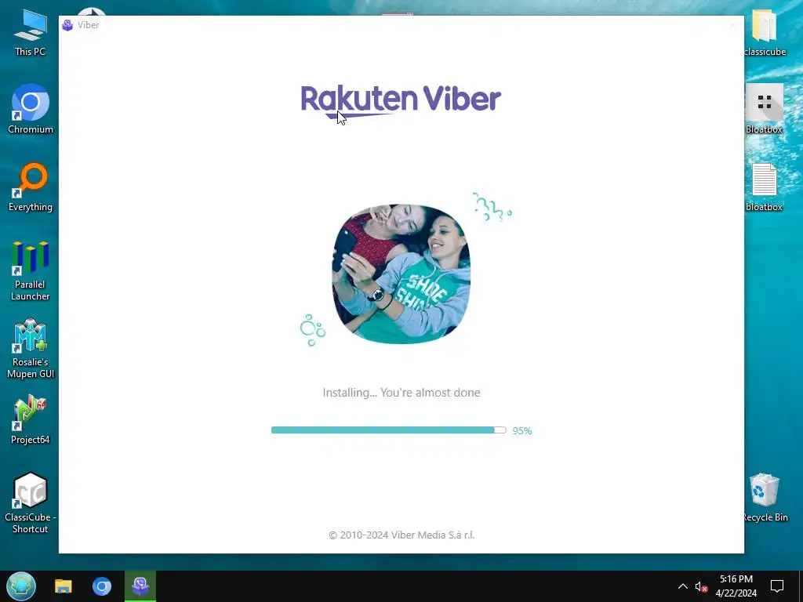
Task: Open the notification action center
Action: [777, 586]
